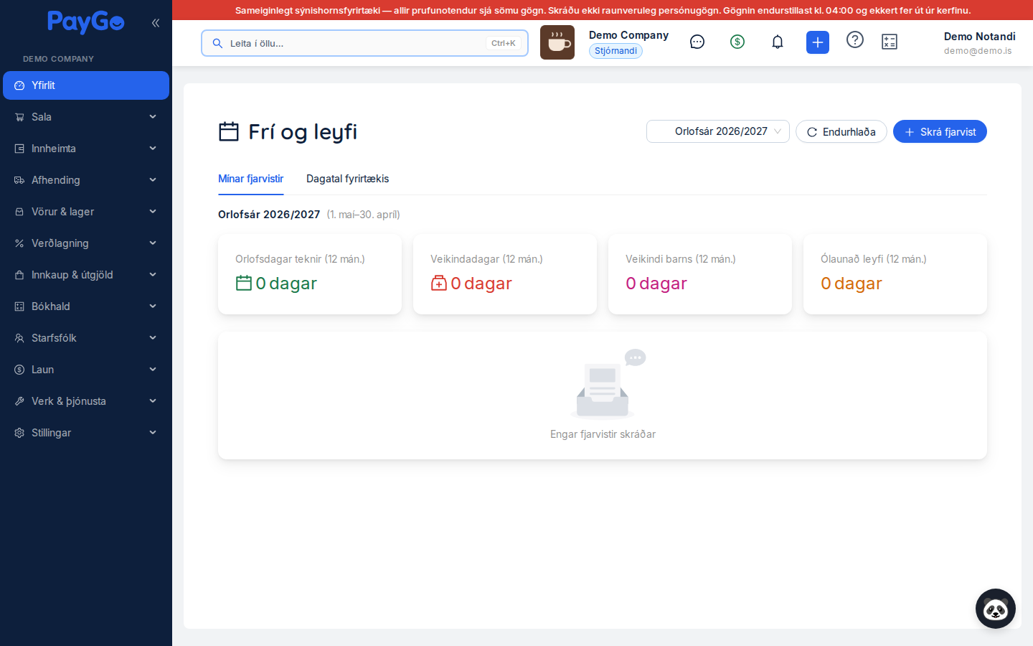The width and height of the screenshot is (1033, 646).
Task: Click the Demo Company name in header
Action: click(x=628, y=35)
